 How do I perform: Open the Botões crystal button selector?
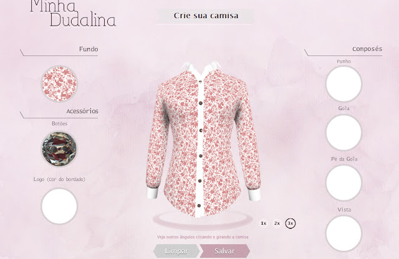point(59,149)
